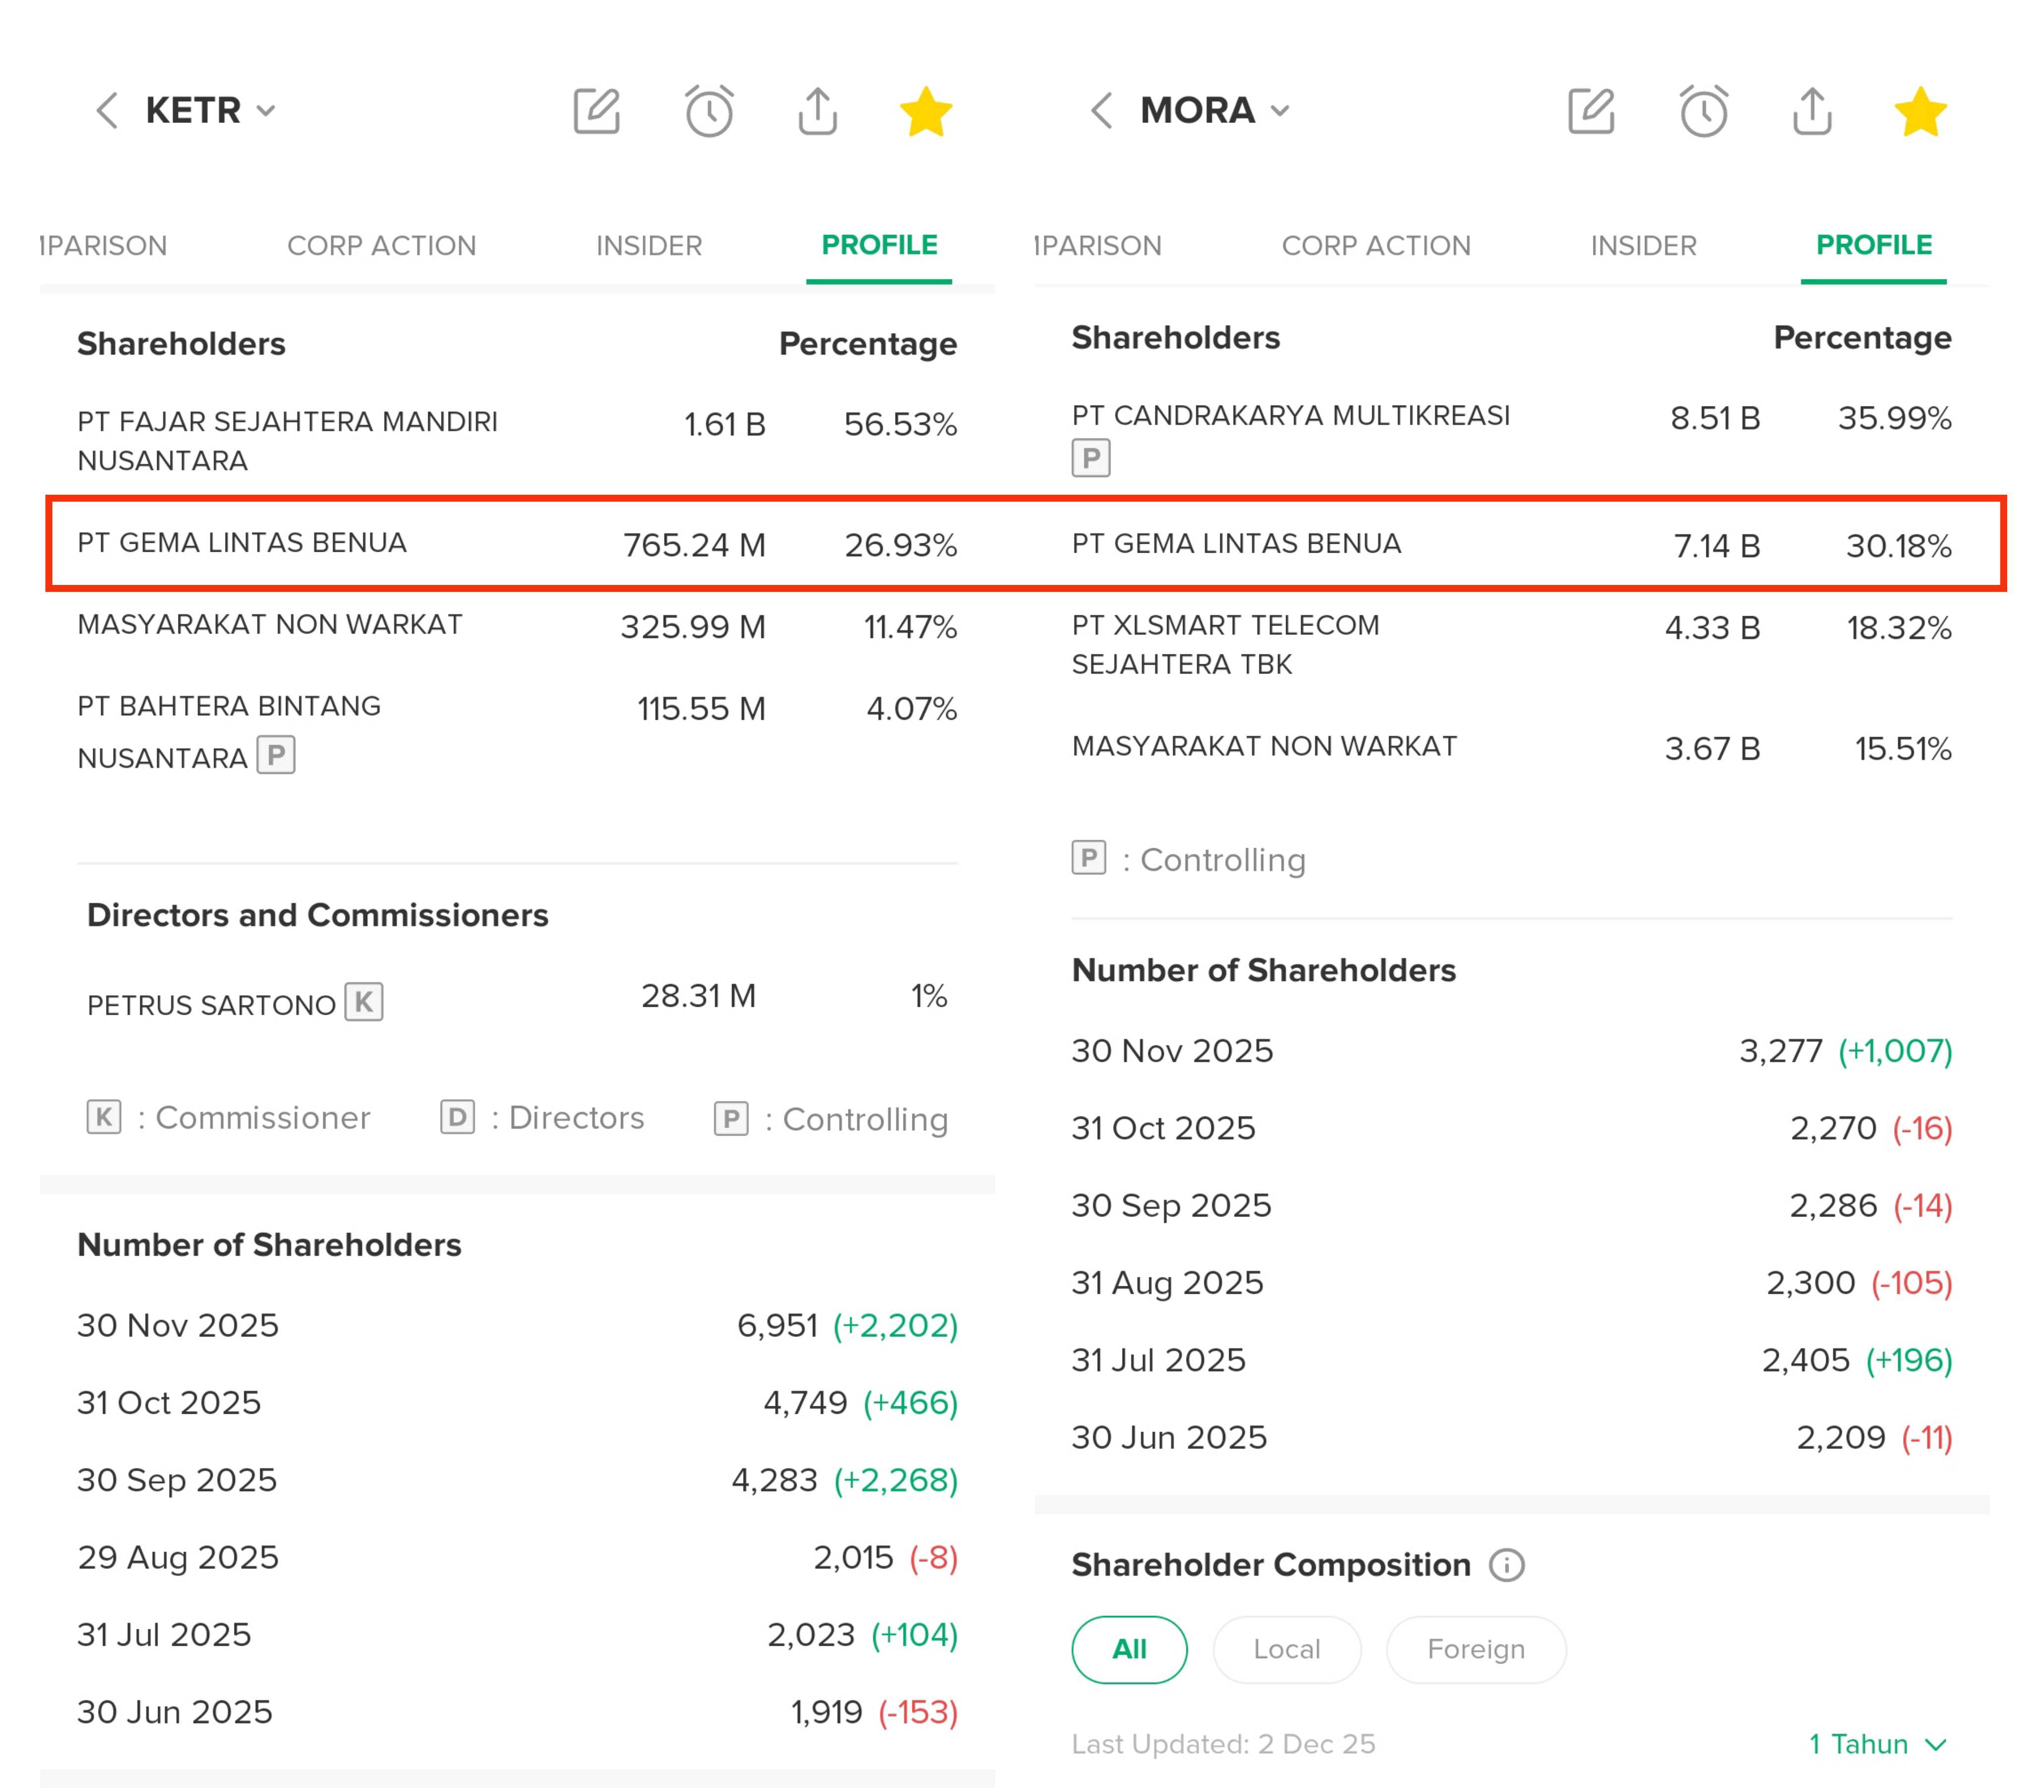Select Local composition filter
The width and height of the screenshot is (2030, 1788).
tap(1286, 1649)
